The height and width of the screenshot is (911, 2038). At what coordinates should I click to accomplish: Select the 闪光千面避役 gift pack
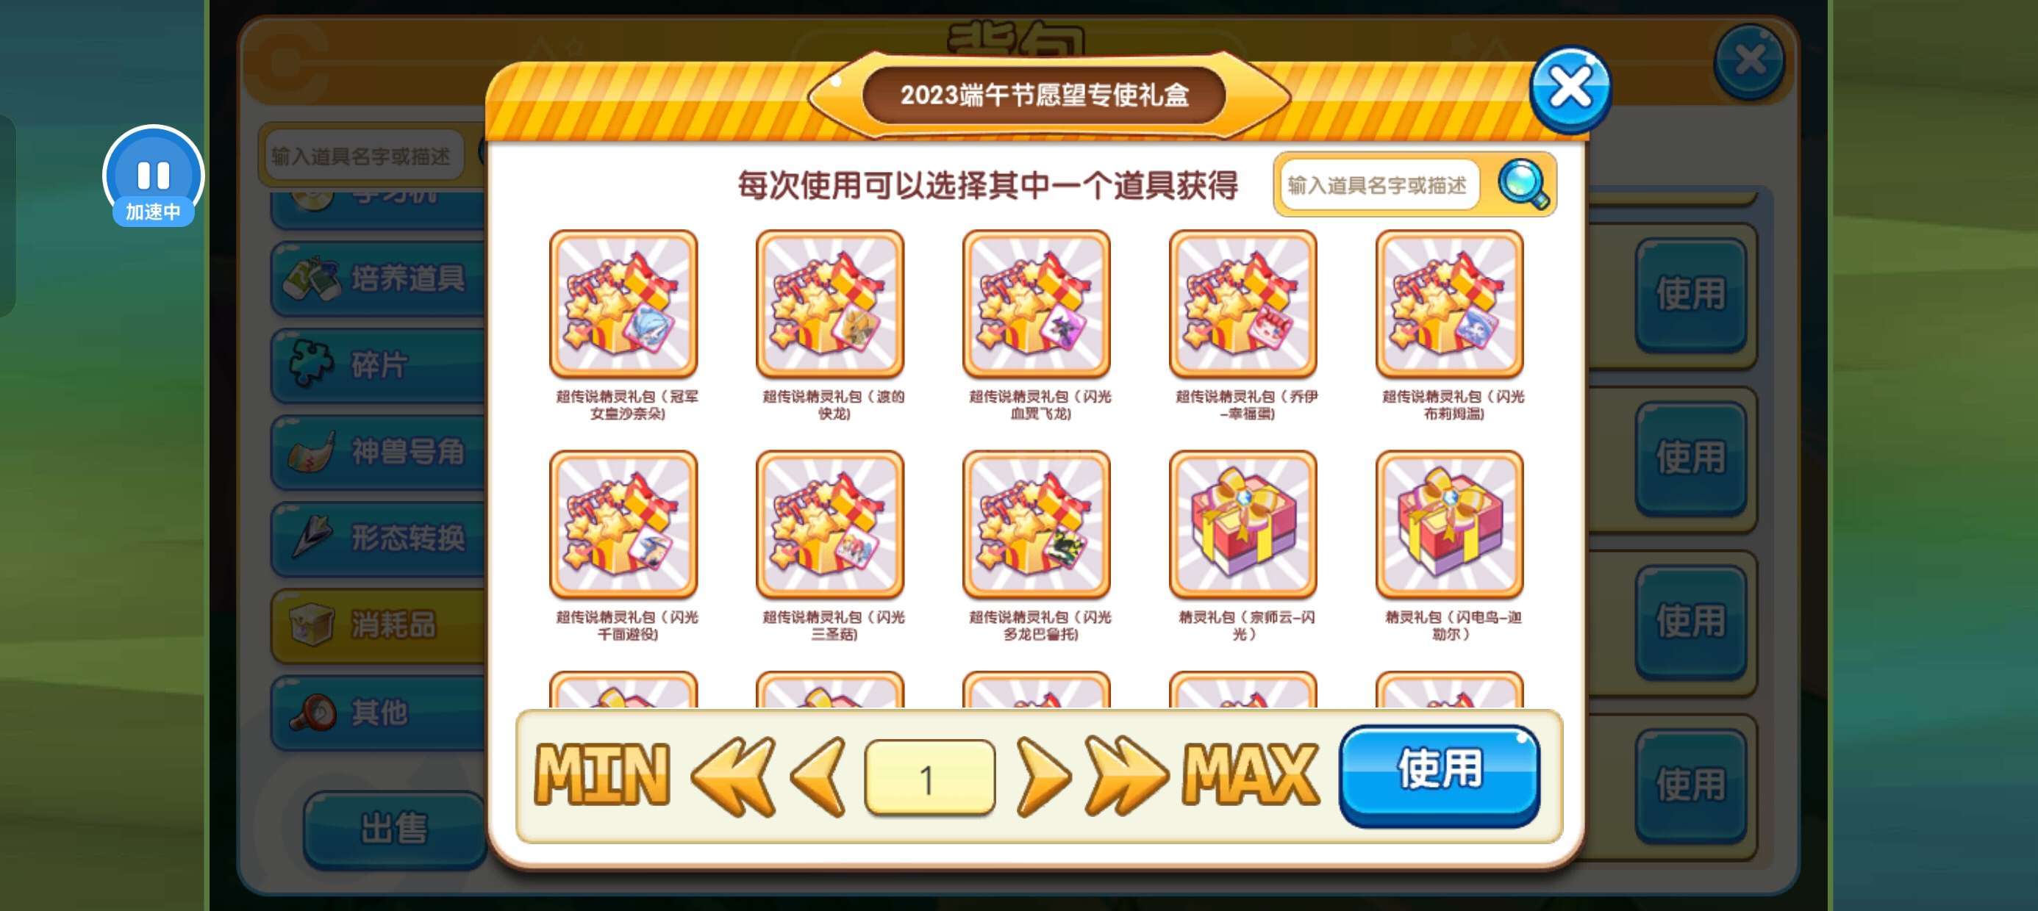pos(623,525)
